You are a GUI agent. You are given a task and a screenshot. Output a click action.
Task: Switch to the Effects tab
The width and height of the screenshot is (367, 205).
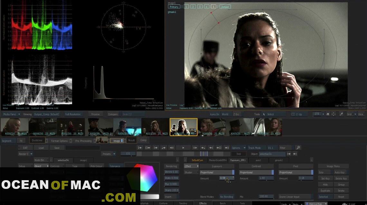pos(203,203)
